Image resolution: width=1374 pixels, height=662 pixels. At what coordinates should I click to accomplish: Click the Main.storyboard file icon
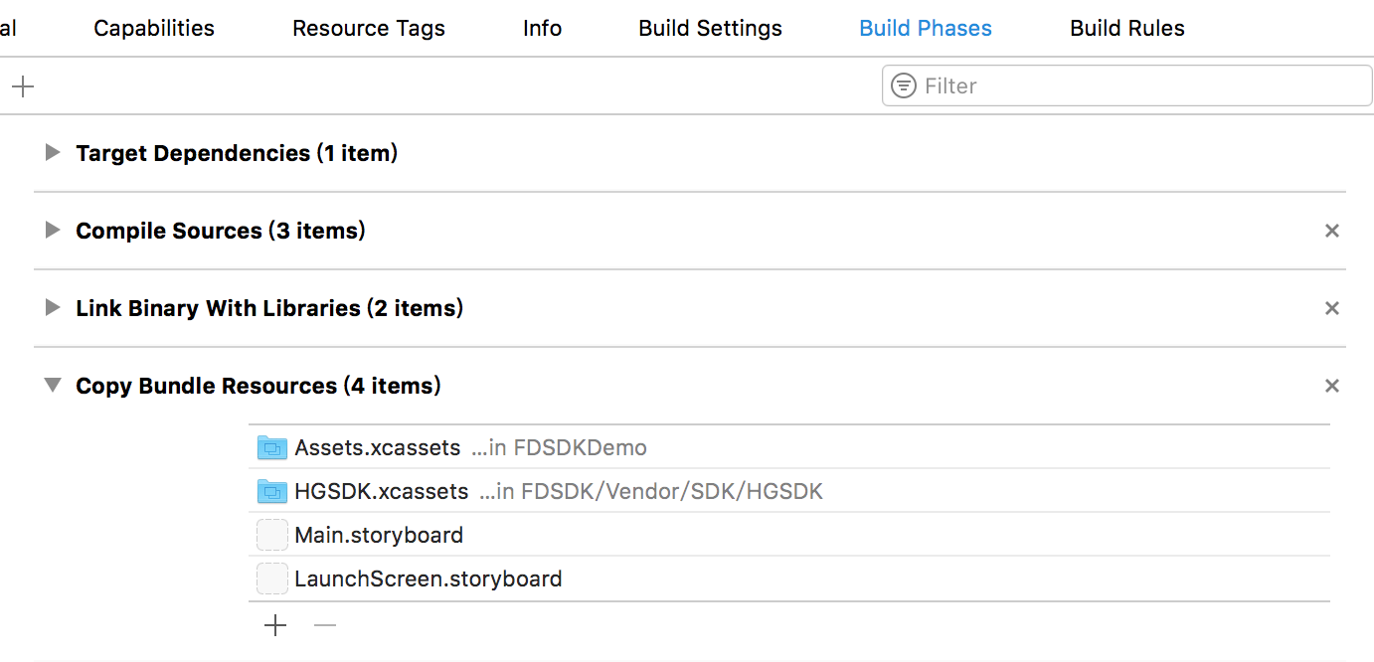[271, 535]
